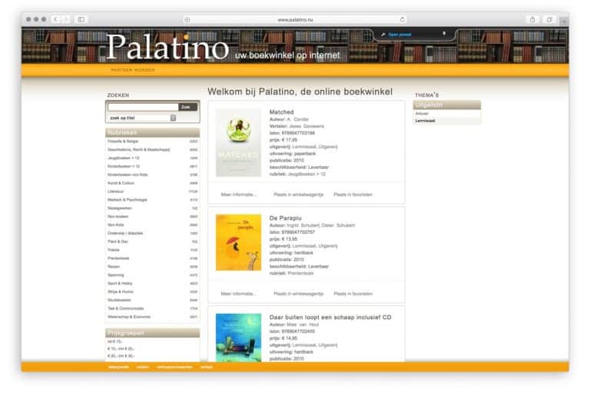This screenshot has width=590, height=402.
Task: Click the icon left of the address bar URL
Action: click(x=187, y=19)
